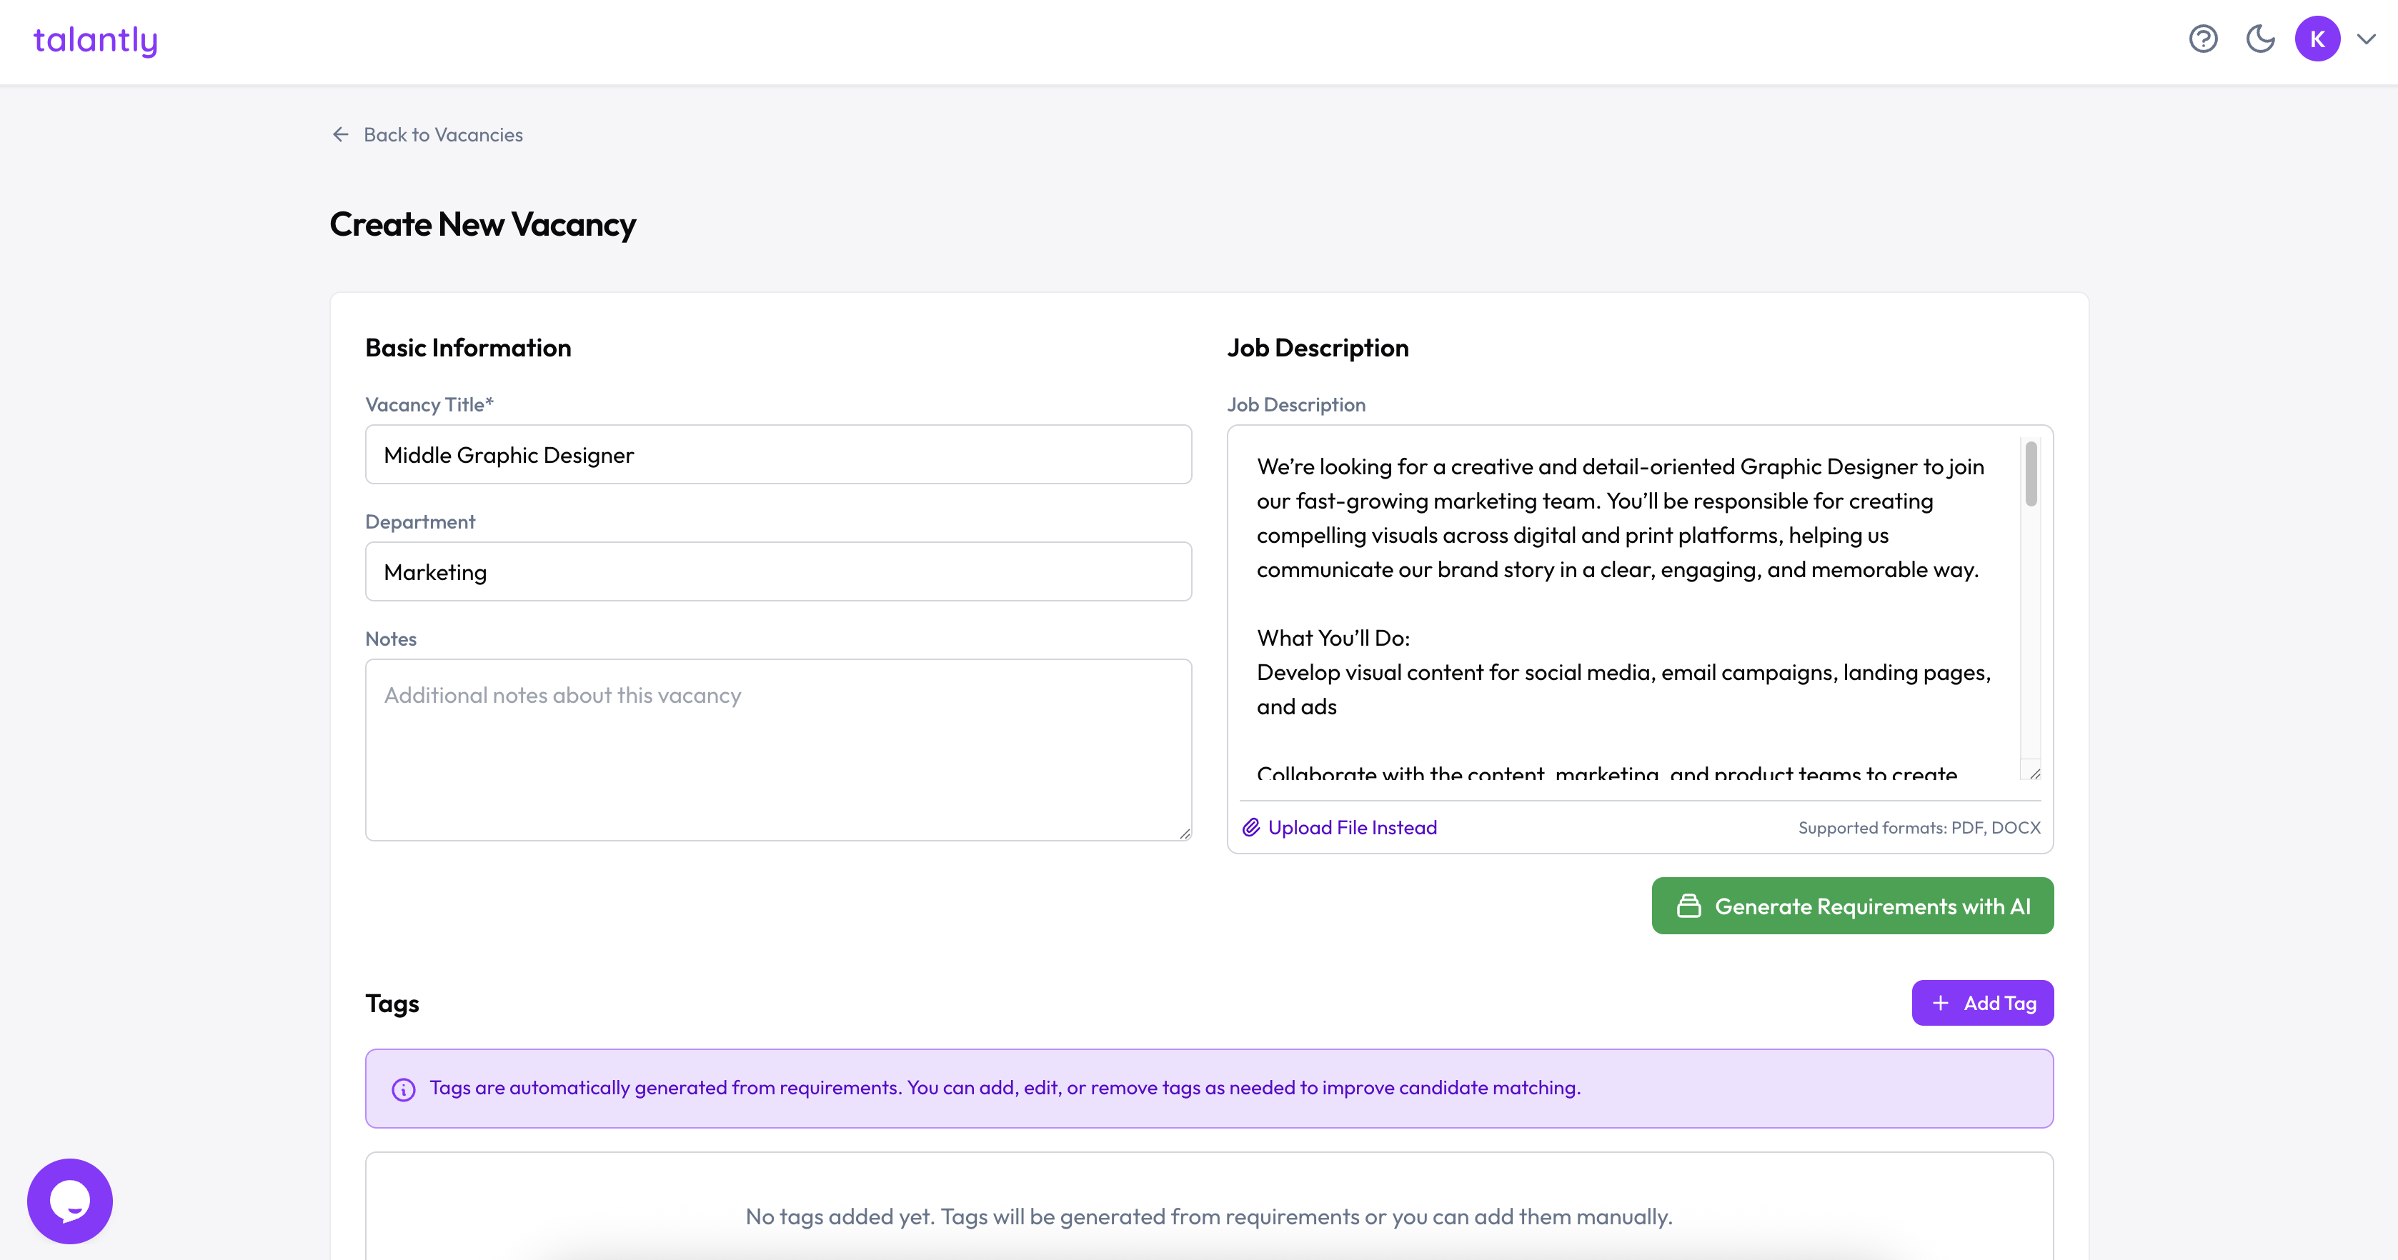The width and height of the screenshot is (2398, 1260).
Task: Click the info icon in the tags banner
Action: 403,1088
